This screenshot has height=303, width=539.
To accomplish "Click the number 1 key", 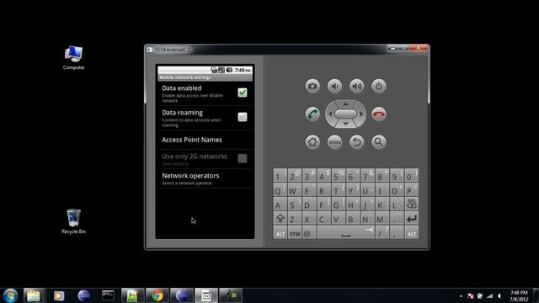I will pyautogui.click(x=280, y=175).
